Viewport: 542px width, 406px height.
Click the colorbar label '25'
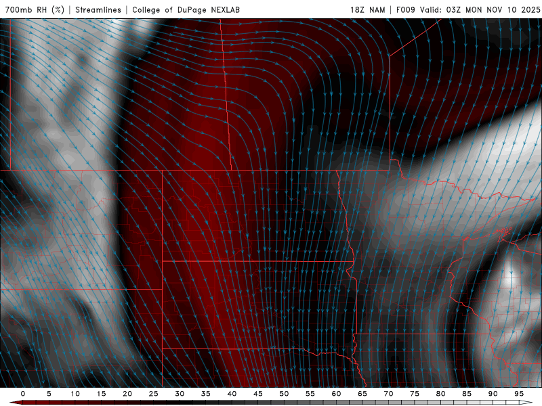[x=154, y=394]
